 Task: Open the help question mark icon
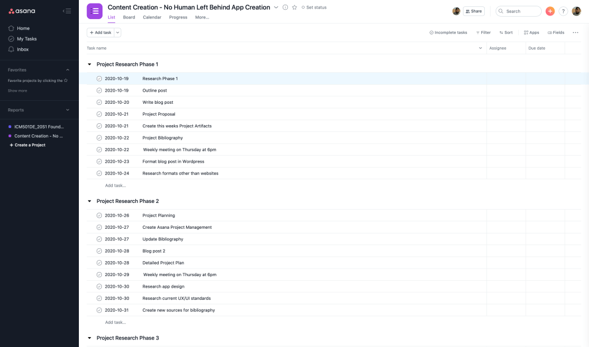[x=563, y=11]
